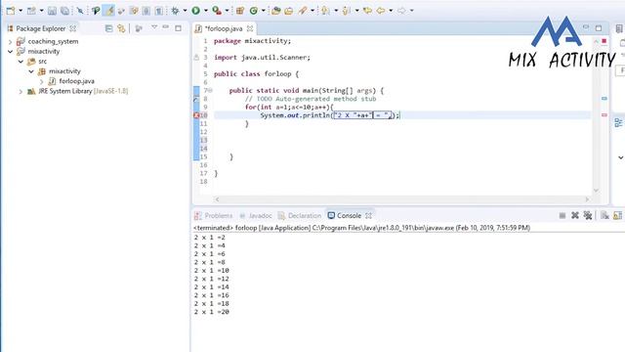The image size is (625, 352).
Task: Click the Previous Annotation icon
Action: [347, 11]
